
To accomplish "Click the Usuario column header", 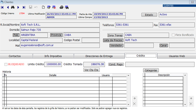I will point(106,75).
